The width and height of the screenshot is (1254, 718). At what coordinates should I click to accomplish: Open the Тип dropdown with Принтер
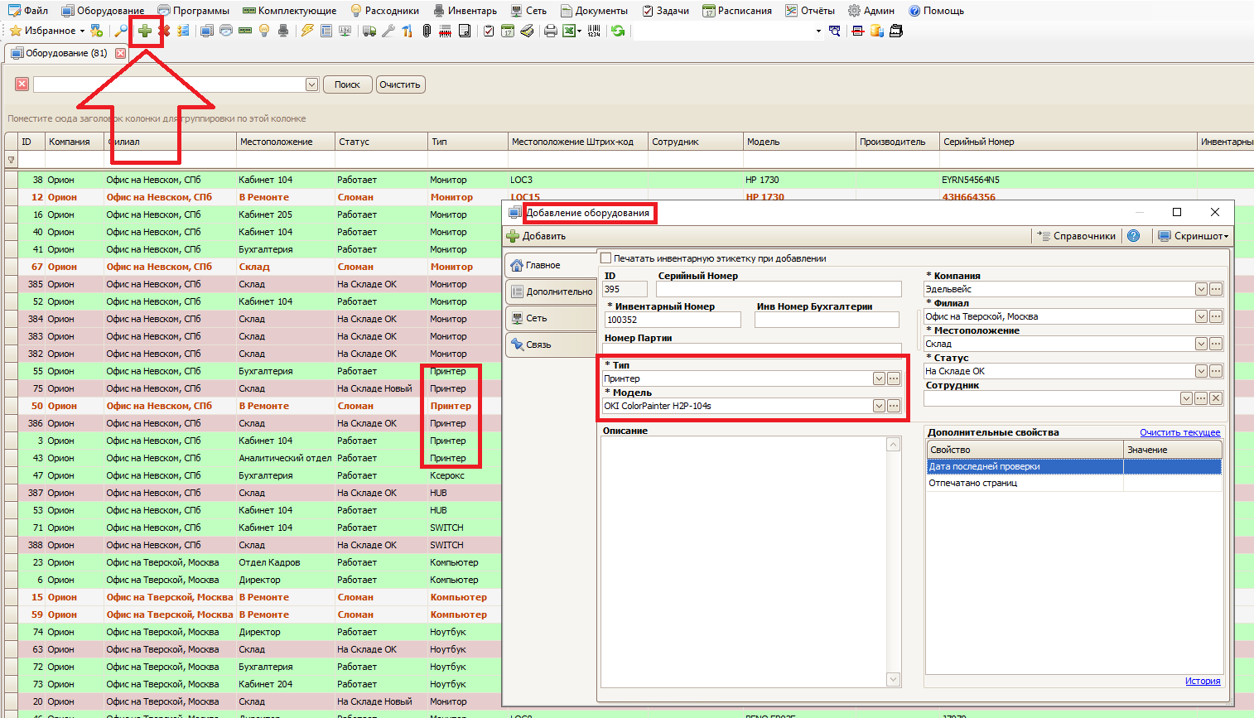click(x=879, y=378)
